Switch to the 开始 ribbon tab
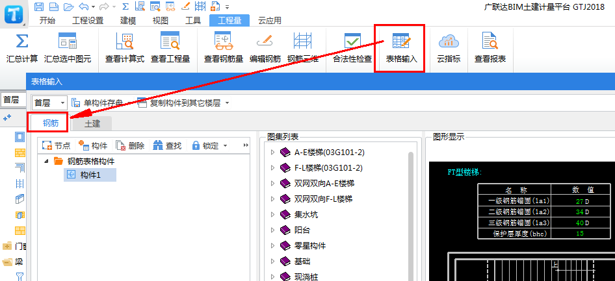 tap(47, 21)
